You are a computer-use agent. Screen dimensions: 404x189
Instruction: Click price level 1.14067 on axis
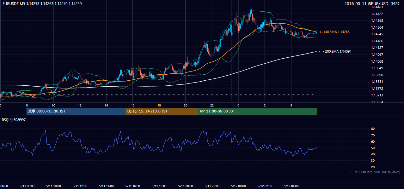(x=377, y=54)
